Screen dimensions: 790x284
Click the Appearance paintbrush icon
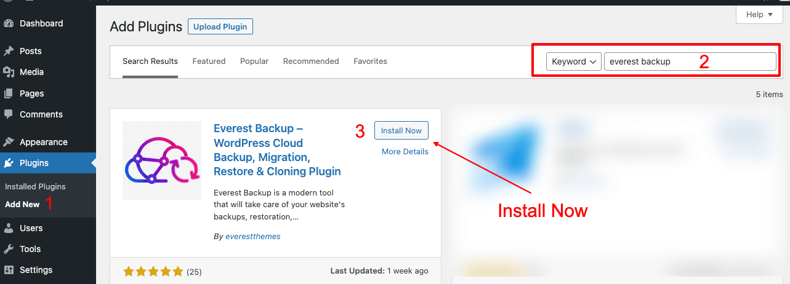tap(9, 142)
